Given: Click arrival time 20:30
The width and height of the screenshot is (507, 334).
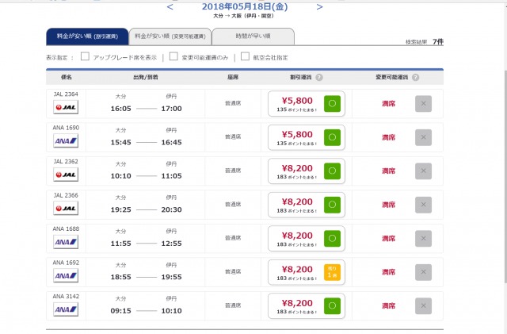Looking at the screenshot, I should [x=171, y=209].
